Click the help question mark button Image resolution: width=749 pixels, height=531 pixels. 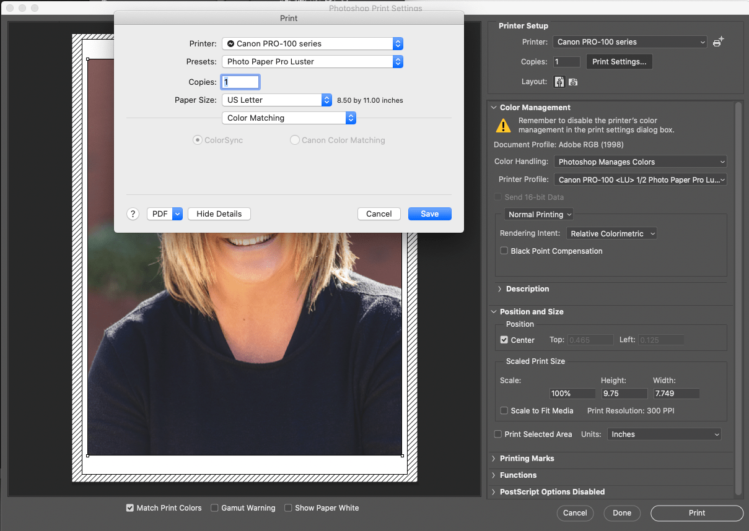pos(133,214)
